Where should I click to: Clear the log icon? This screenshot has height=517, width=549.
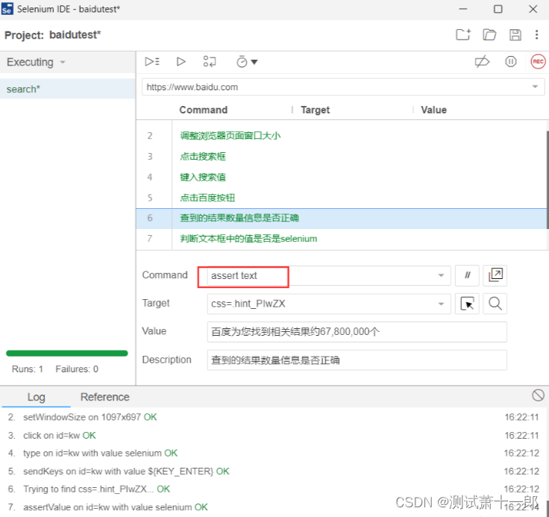click(x=538, y=395)
